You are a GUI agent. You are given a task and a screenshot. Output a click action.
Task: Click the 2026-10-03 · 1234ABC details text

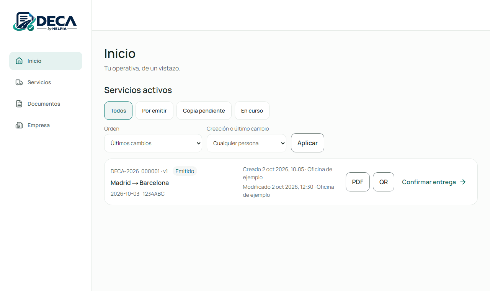click(x=138, y=194)
